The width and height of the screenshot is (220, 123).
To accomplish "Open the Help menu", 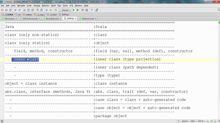I will click(86, 5).
